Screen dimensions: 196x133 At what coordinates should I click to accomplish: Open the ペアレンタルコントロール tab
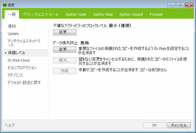click(x=40, y=14)
